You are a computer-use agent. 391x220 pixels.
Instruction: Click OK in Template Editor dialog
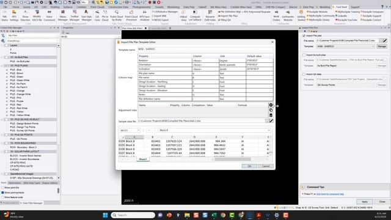[249, 166]
